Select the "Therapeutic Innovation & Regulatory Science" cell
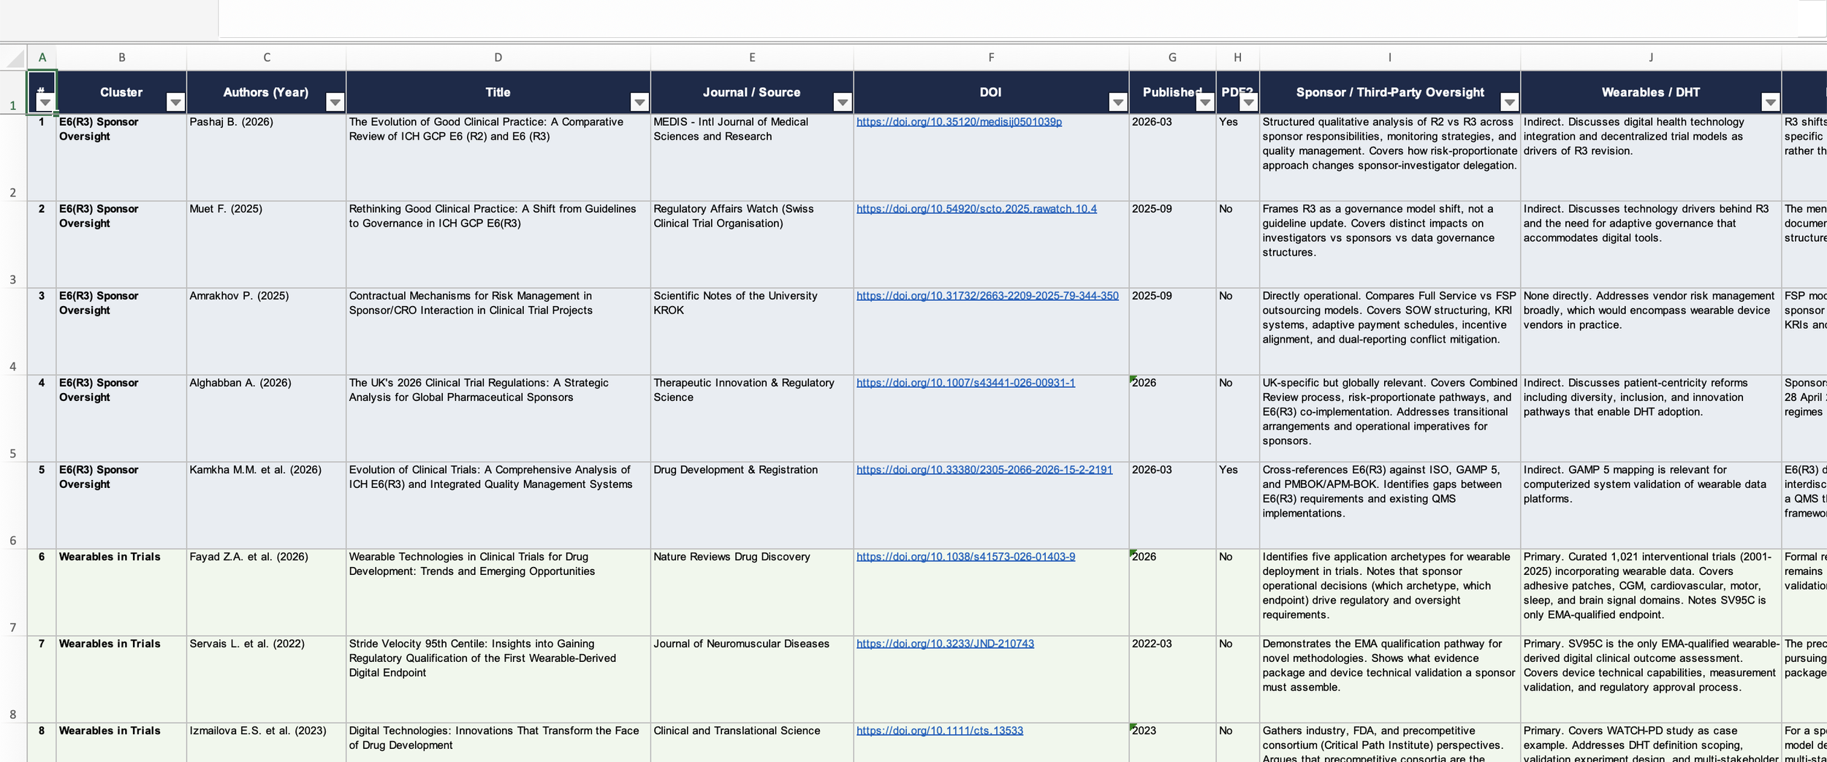The width and height of the screenshot is (1827, 762). [752, 418]
